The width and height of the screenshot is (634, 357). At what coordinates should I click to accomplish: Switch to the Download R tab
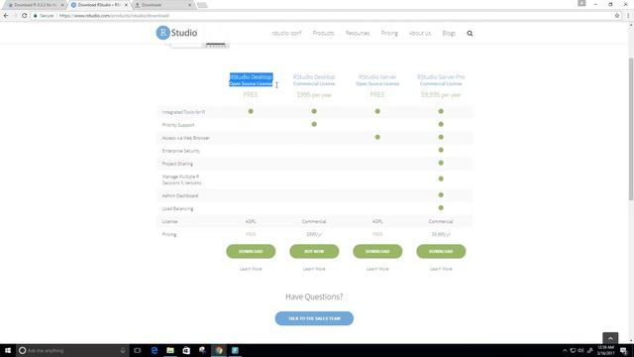coord(34,5)
